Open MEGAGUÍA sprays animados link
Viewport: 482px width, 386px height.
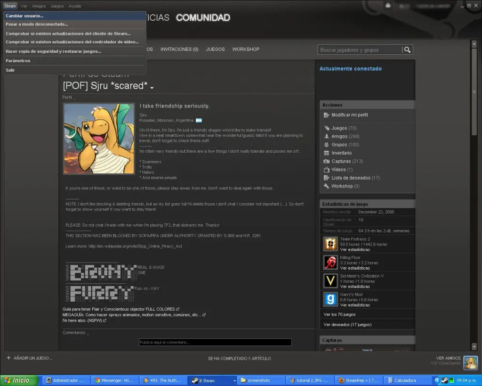(134, 314)
